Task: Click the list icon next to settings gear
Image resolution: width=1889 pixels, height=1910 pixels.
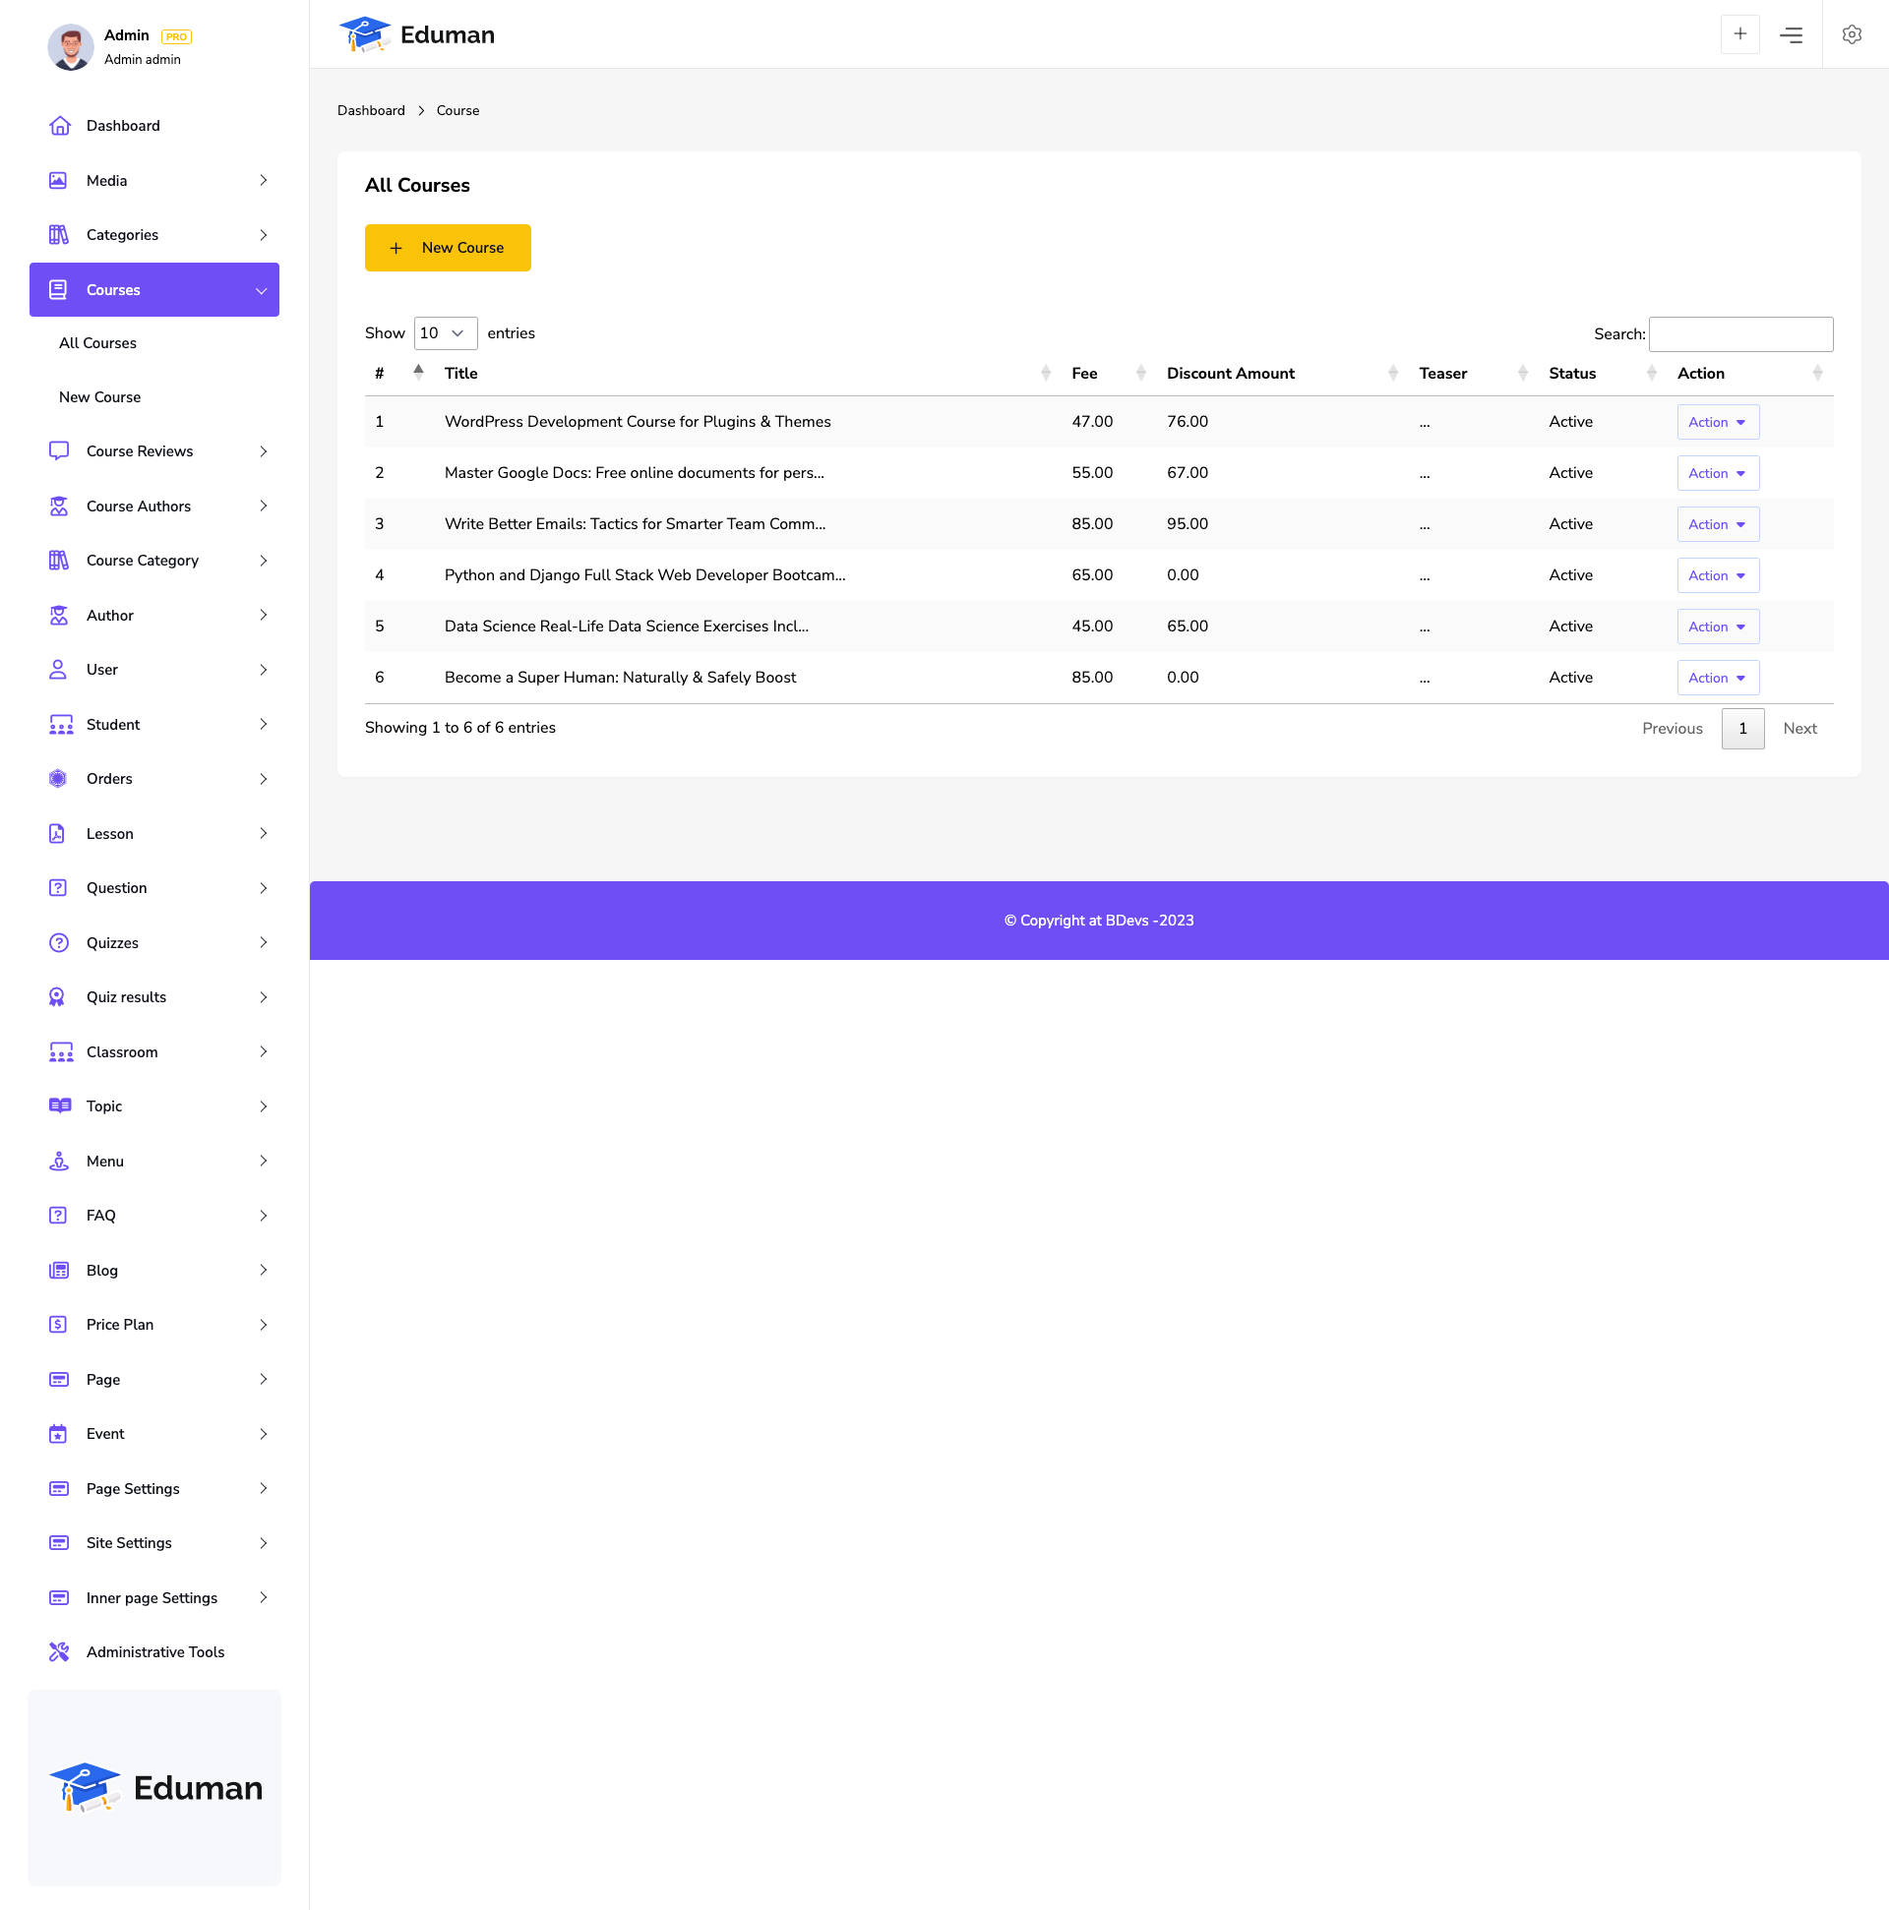Action: pyautogui.click(x=1792, y=34)
